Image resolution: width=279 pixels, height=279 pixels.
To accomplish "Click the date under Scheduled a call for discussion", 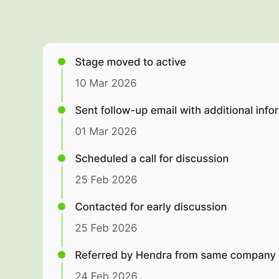I will 106,180.
